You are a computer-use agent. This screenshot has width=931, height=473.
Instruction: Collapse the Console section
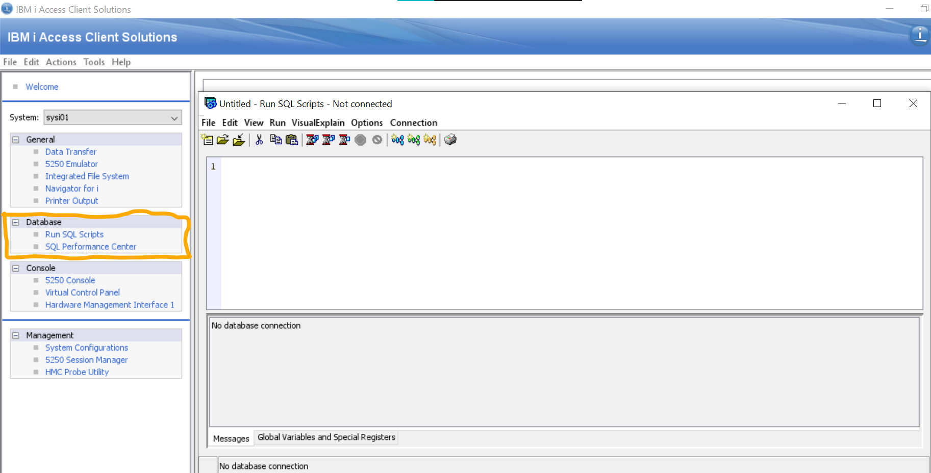pos(16,268)
